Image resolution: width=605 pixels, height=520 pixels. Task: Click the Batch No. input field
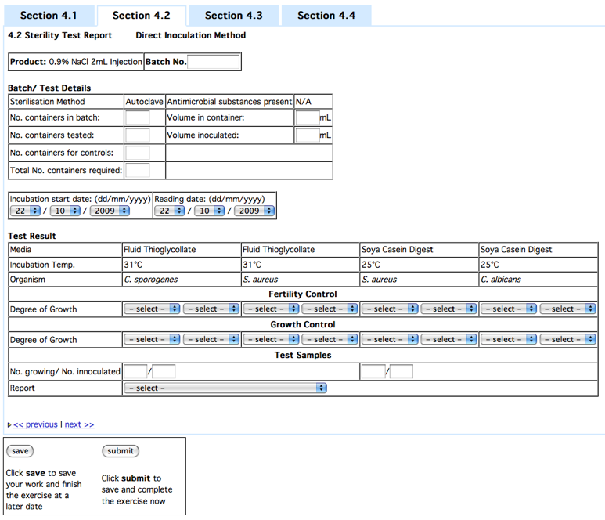(214, 62)
